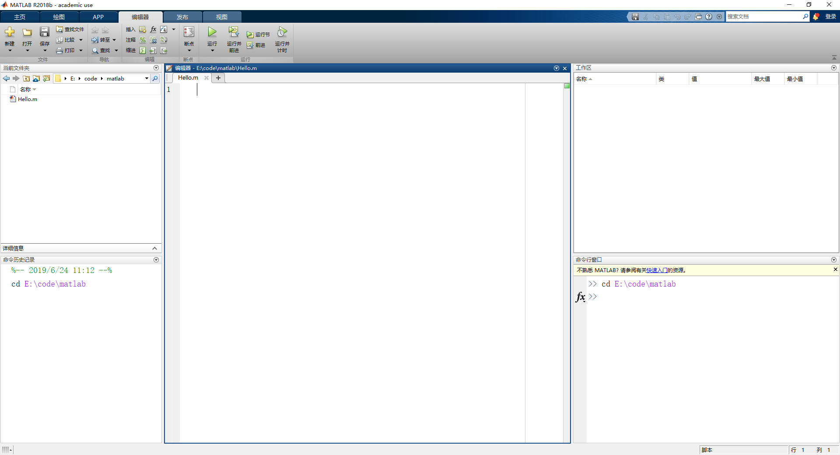Go up one folder level in Current Folder toolbar

(x=27, y=79)
